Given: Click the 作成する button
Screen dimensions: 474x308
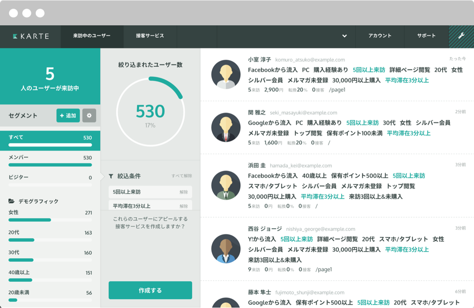Looking at the screenshot, I should [150, 290].
